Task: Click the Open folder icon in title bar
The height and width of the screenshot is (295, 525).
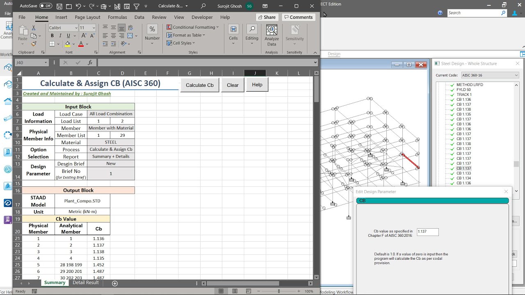Action: coord(68,6)
